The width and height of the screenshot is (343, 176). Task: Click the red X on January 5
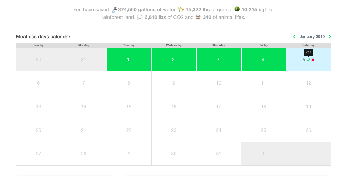pyautogui.click(x=313, y=60)
